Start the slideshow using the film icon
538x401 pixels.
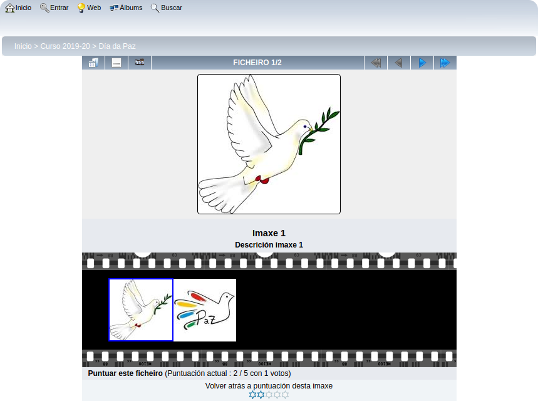(140, 63)
